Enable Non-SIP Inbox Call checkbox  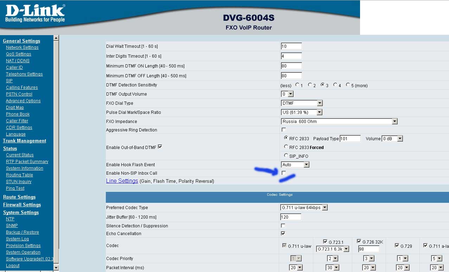[x=284, y=173]
